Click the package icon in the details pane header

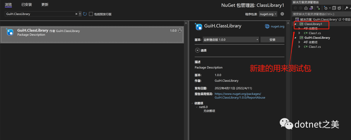pos(199,26)
